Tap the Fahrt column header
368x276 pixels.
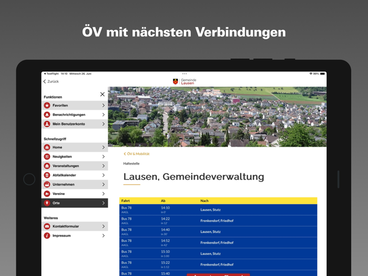(x=125, y=201)
